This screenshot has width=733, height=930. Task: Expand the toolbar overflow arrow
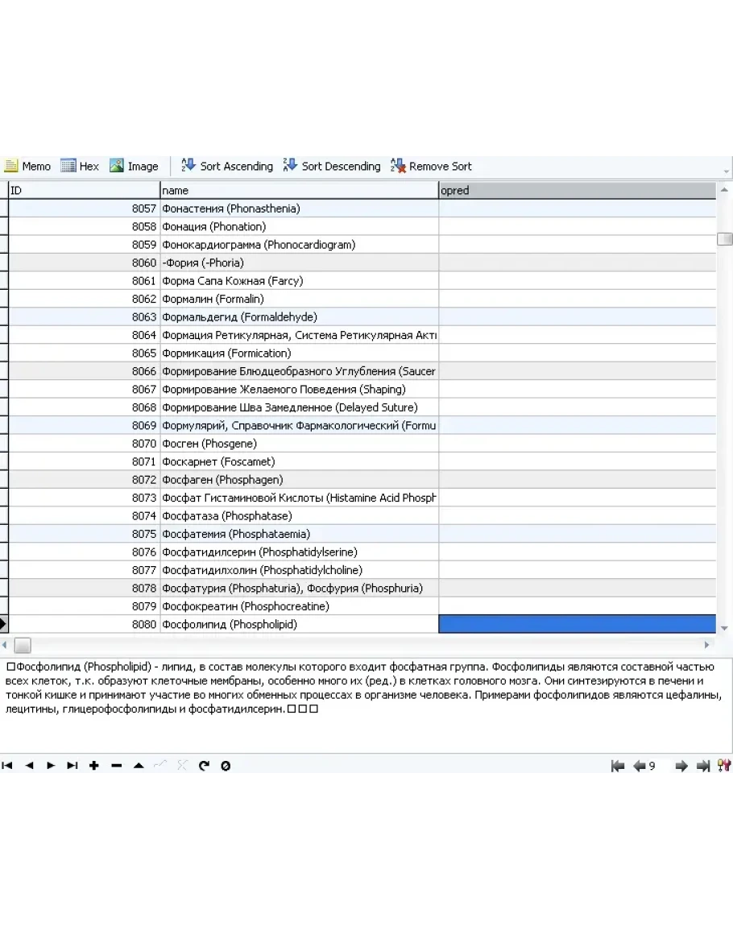(727, 172)
